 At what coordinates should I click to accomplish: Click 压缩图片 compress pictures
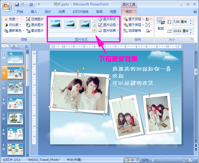pos(35,19)
